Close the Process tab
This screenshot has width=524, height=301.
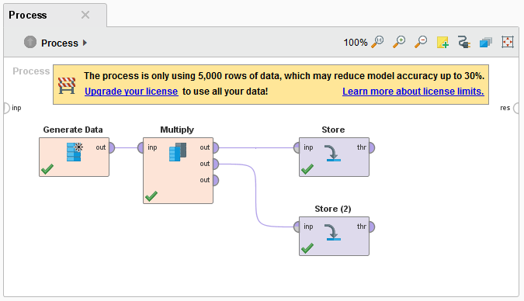85,15
